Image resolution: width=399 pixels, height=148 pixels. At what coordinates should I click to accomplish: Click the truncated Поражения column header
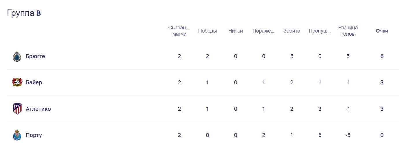263,31
